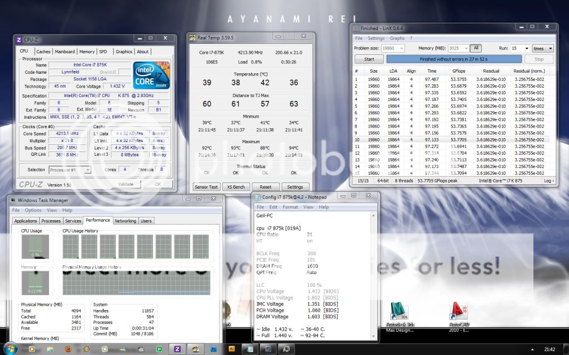Open the Windows Start orb
This screenshot has height=355, width=569.
[10, 348]
